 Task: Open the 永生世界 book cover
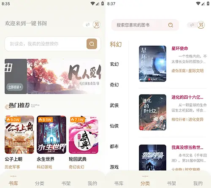tap(51, 135)
